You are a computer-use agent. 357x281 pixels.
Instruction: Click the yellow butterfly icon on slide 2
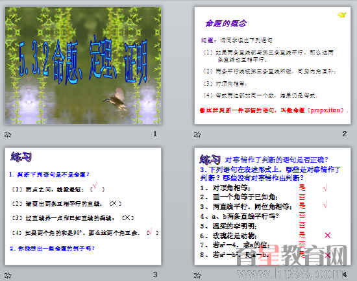coord(341,15)
